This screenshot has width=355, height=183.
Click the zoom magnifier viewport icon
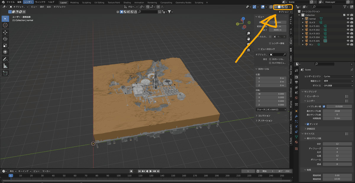point(248,33)
